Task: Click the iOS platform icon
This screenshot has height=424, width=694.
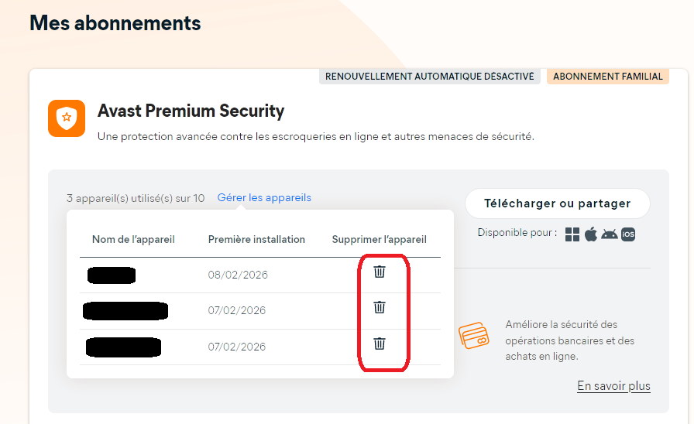Action: point(628,234)
